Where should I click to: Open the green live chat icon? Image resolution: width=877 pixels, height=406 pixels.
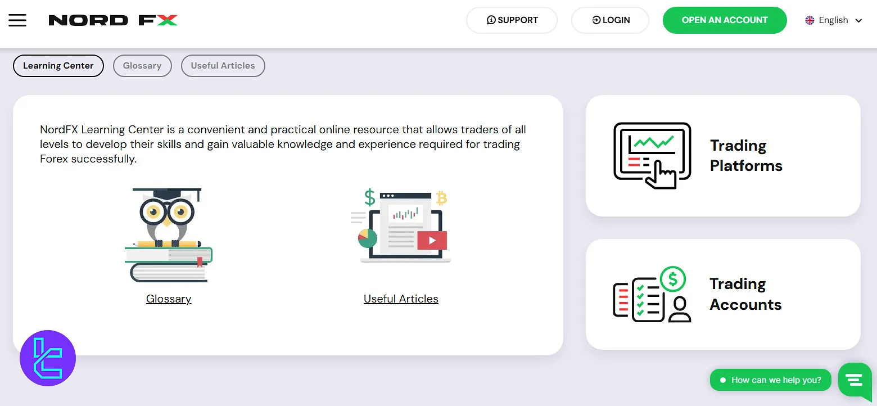(x=854, y=380)
